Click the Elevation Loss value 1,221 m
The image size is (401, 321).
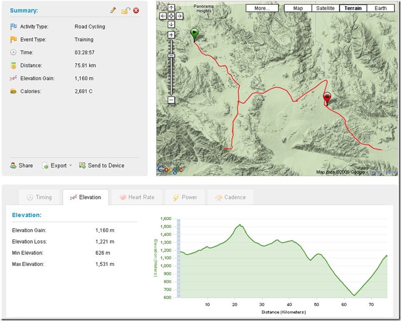pyautogui.click(x=105, y=242)
